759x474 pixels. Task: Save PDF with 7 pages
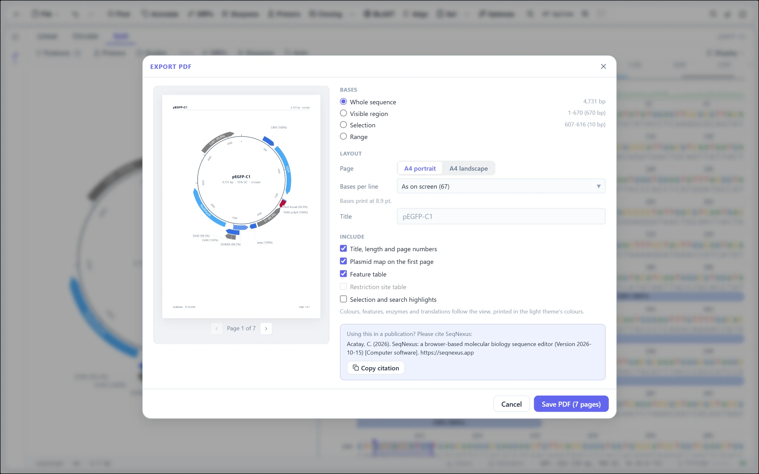(x=571, y=404)
